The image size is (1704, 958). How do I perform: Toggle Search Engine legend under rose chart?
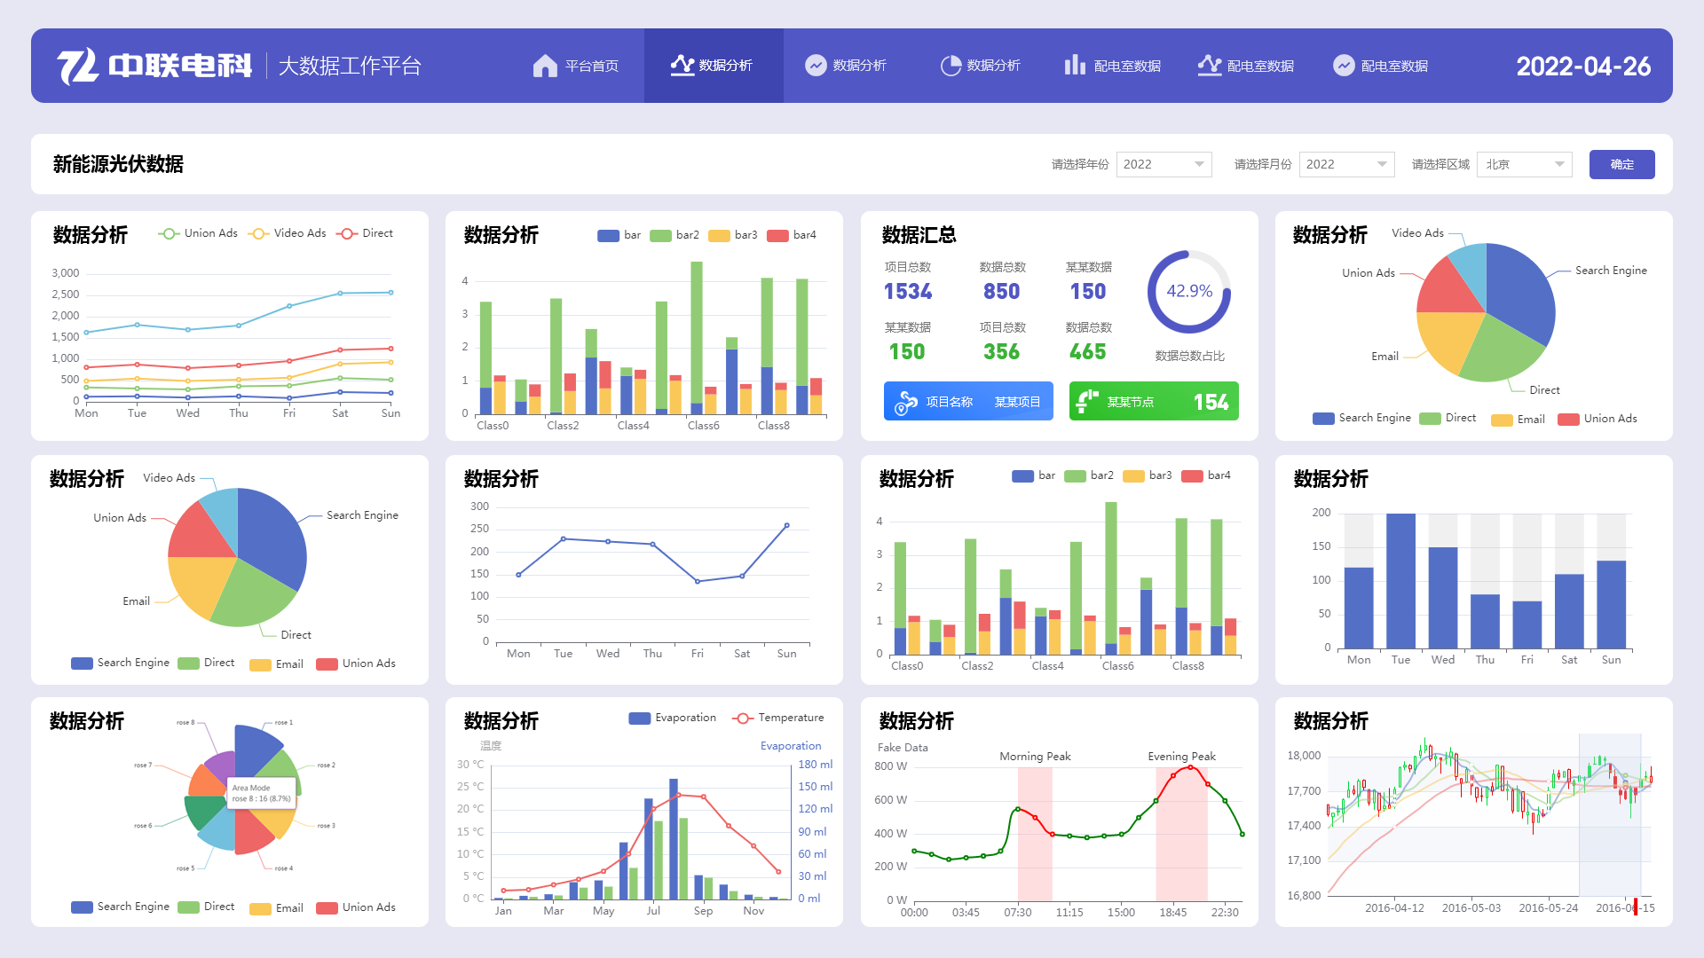pyautogui.click(x=120, y=907)
